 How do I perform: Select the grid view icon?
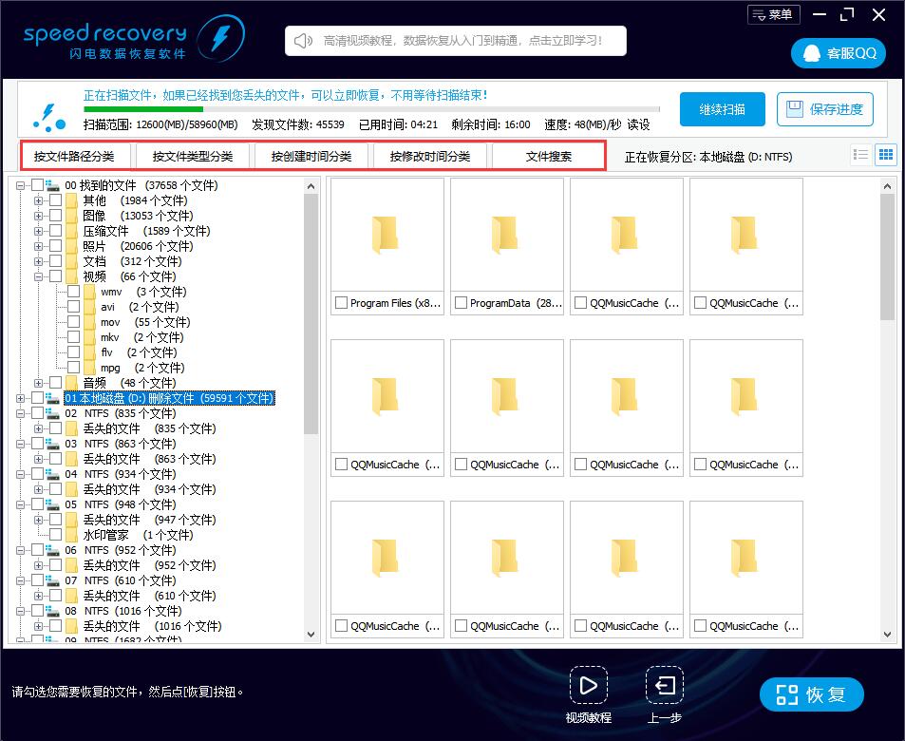tap(885, 154)
